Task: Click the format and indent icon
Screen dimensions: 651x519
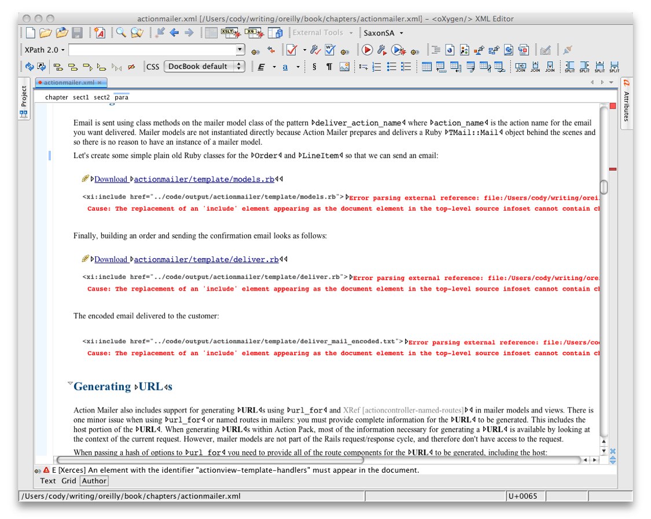Action: [436, 50]
